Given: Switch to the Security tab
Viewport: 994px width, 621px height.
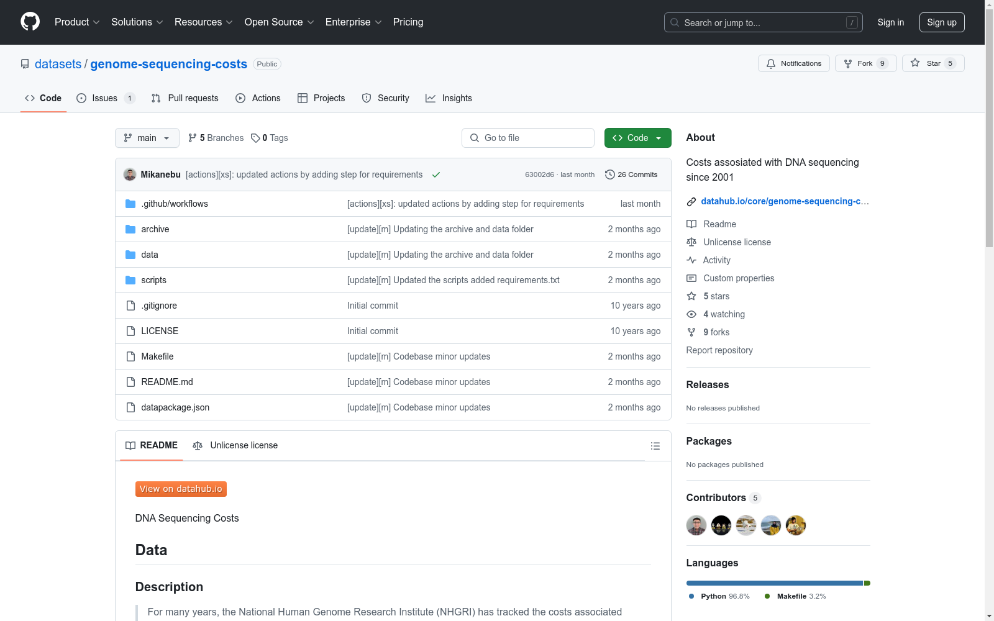Looking at the screenshot, I should pos(385,98).
